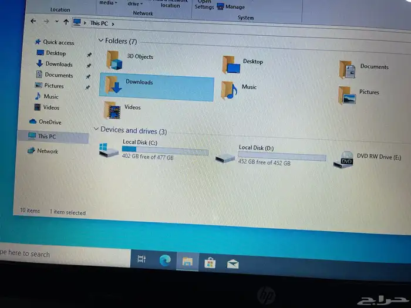Open the Mail app from the taskbar
411x308 pixels.
tap(233, 264)
